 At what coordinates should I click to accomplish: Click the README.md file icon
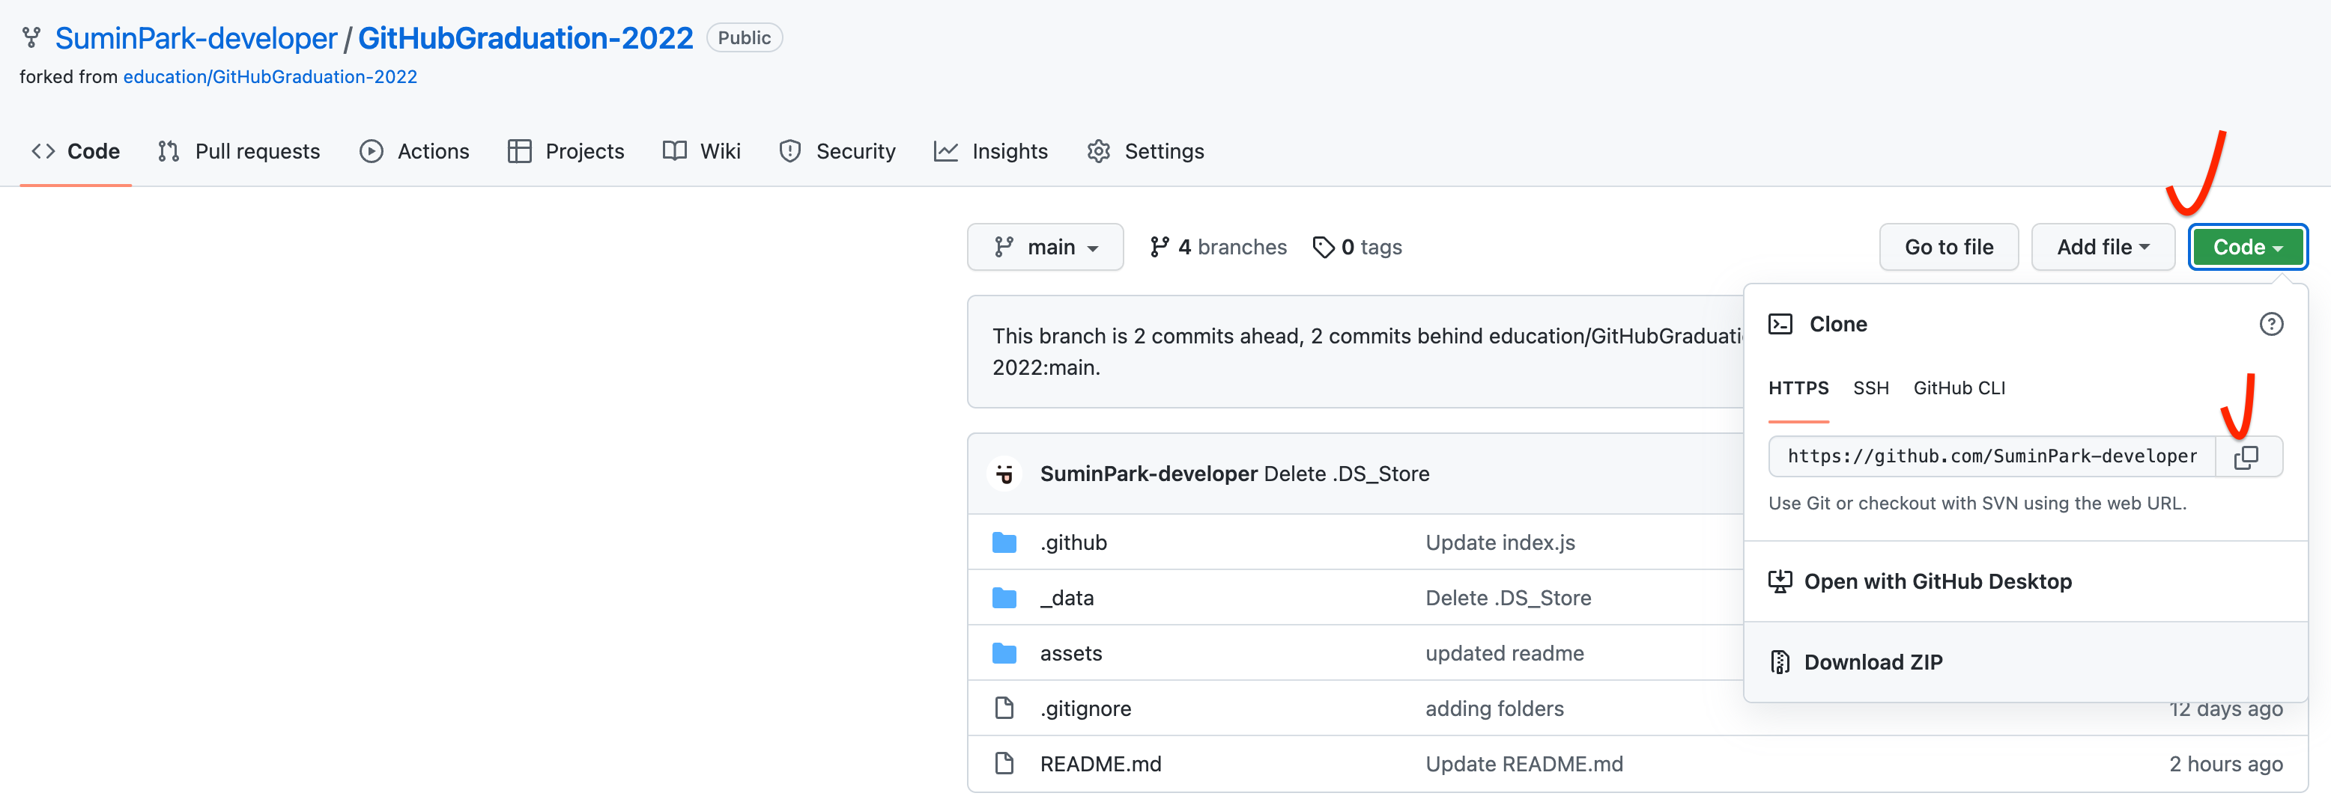click(1004, 764)
